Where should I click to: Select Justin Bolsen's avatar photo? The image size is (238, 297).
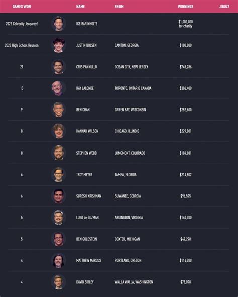click(x=58, y=45)
